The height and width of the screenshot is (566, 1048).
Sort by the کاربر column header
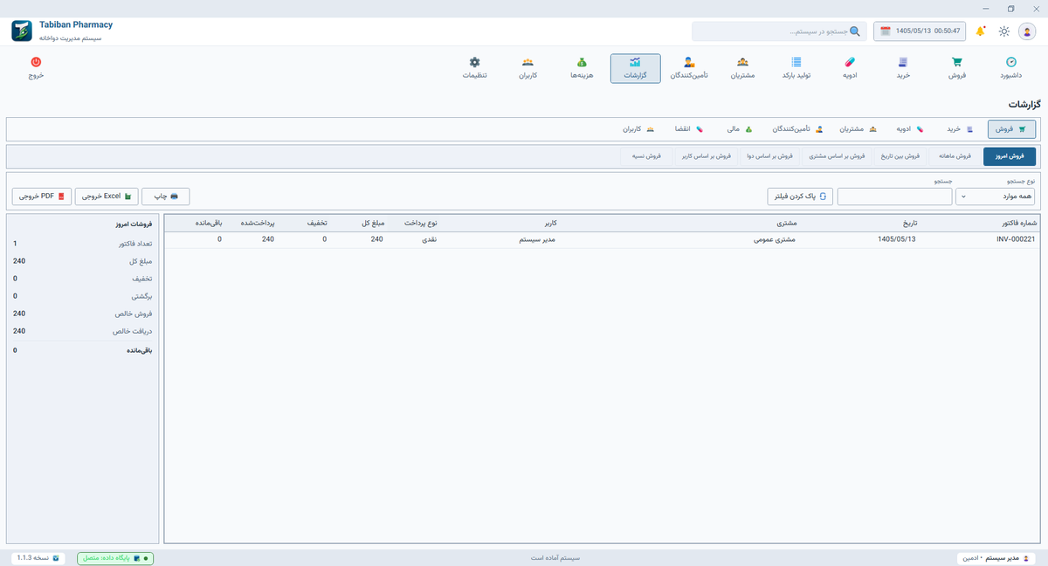click(551, 223)
